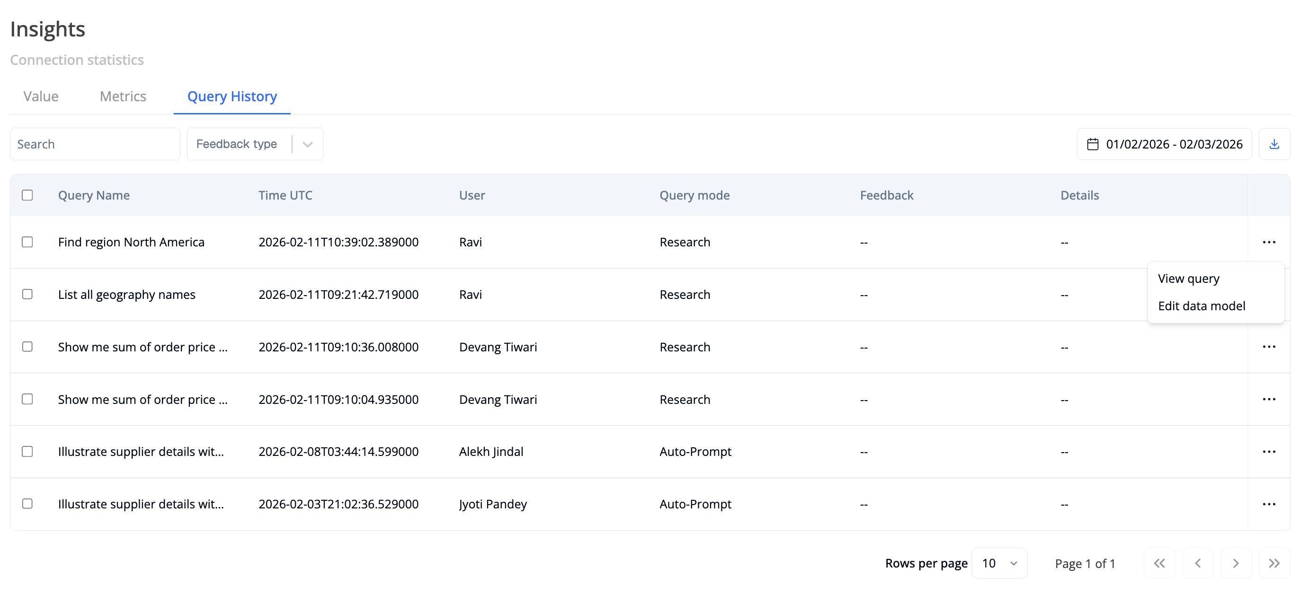Viewport: 1300px width, 594px height.
Task: Click previous page arrow icon
Action: pos(1198,563)
